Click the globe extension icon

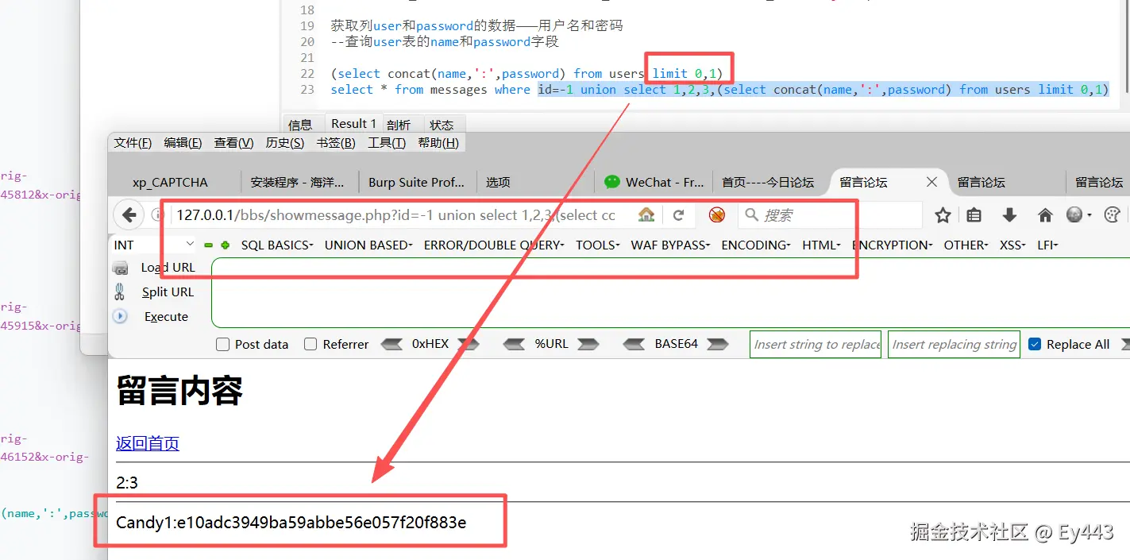tap(1074, 215)
